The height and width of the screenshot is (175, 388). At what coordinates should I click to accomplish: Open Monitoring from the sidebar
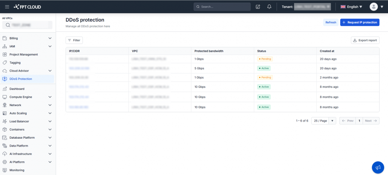tap(17, 170)
